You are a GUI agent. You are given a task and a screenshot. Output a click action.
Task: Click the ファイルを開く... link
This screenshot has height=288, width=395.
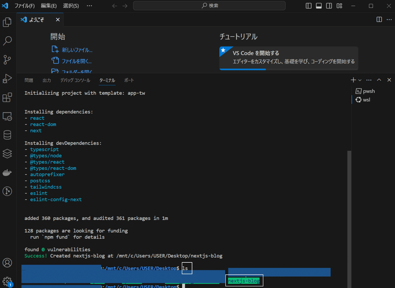(x=77, y=61)
